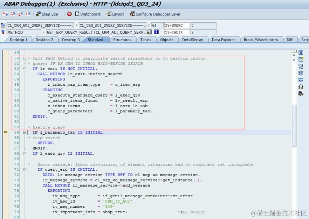Click the SY-TABIX value field showing 2
Screen dimensions: 309x219
coord(203,32)
